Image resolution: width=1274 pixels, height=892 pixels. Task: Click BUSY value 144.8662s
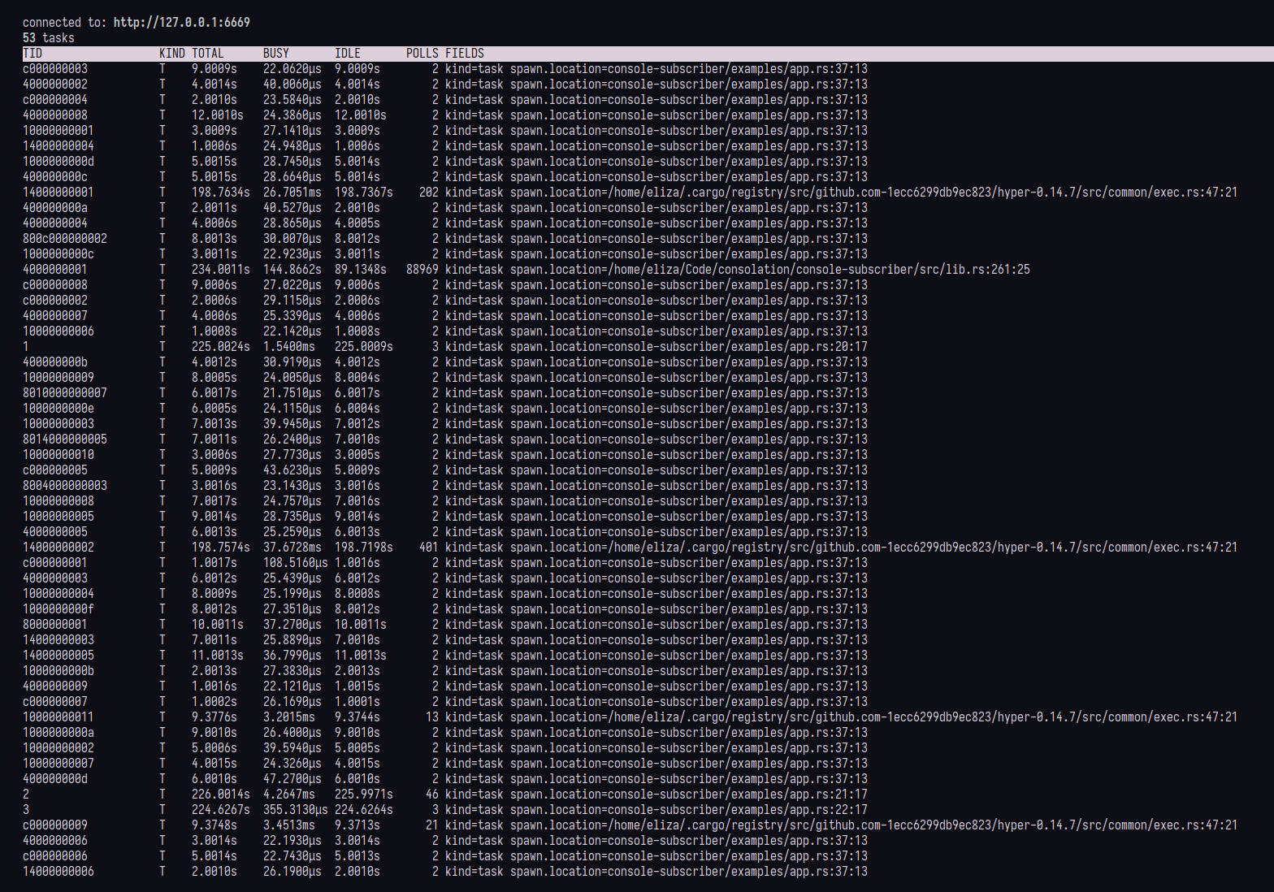coord(292,270)
